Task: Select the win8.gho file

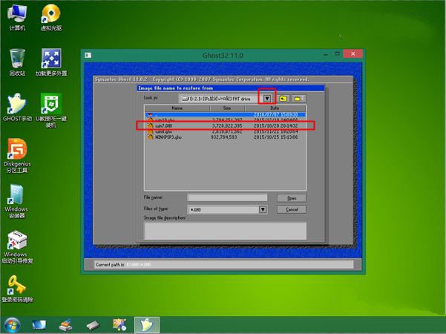Action: [226, 131]
